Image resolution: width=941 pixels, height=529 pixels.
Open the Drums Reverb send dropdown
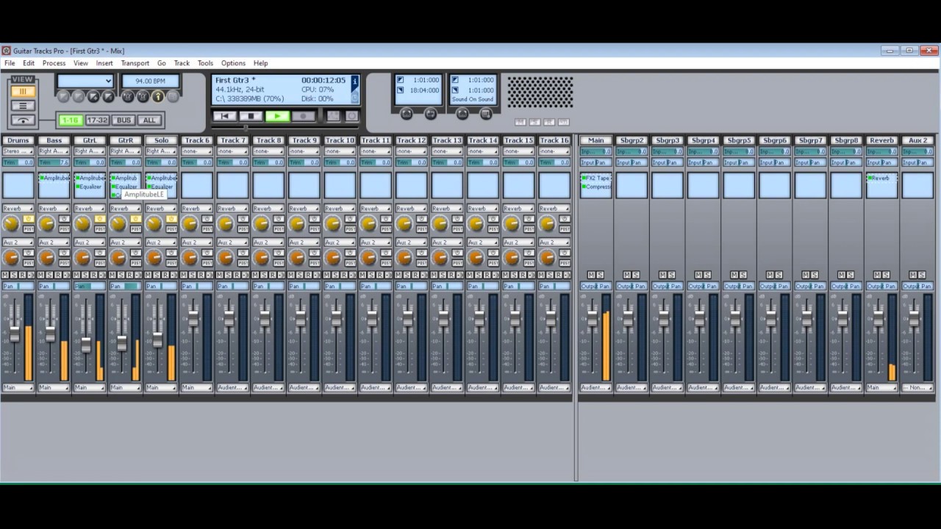pos(18,209)
